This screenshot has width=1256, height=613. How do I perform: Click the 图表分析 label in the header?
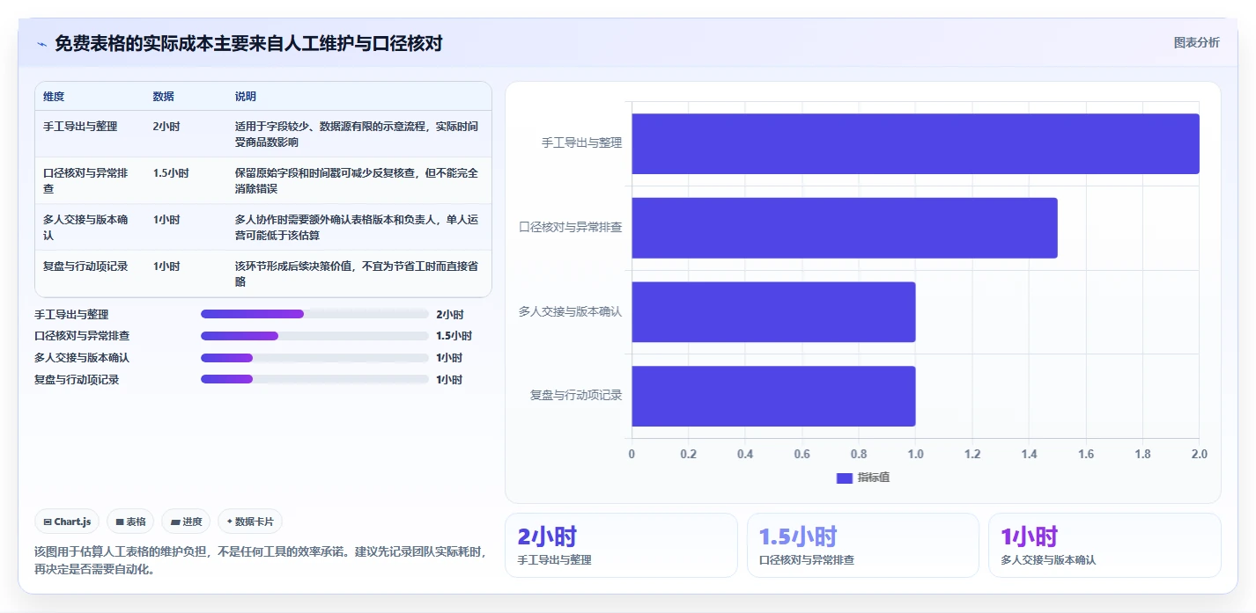1196,43
